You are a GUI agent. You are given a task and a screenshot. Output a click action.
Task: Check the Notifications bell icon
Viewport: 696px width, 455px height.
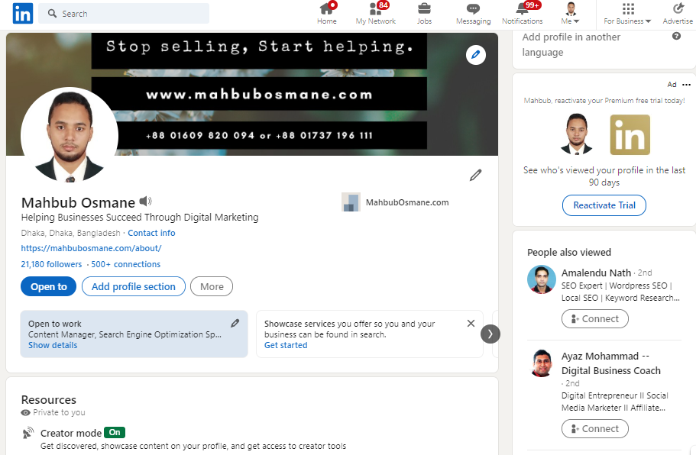point(523,9)
